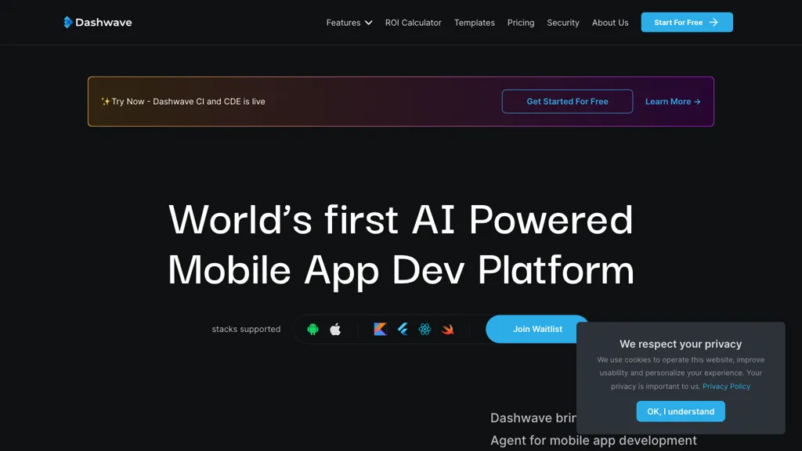The image size is (802, 451).
Task: Expand the Features dropdown chevron
Action: [x=368, y=23]
